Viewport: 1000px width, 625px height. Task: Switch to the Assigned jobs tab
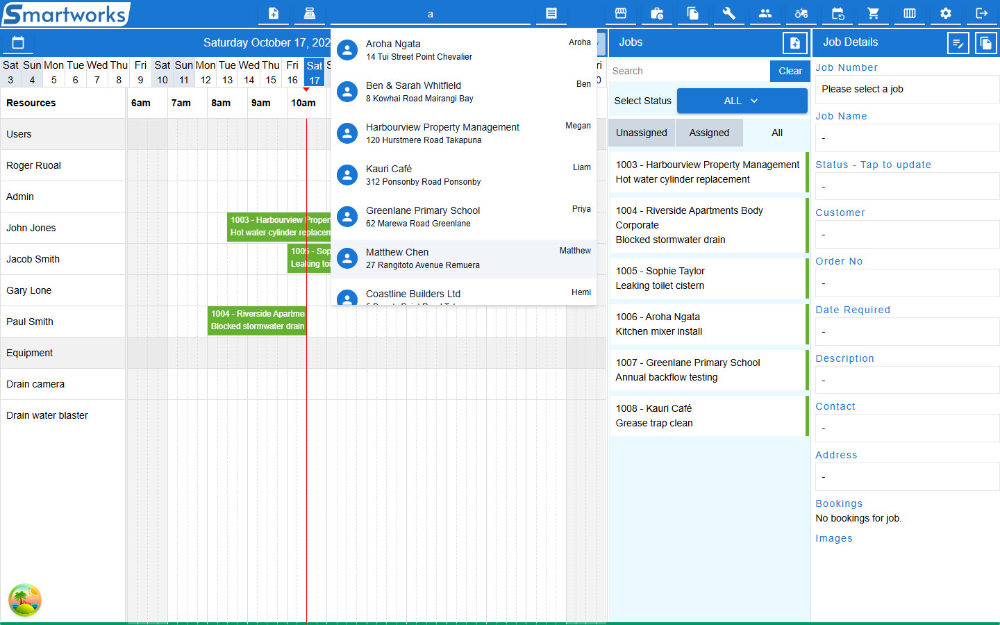[709, 133]
